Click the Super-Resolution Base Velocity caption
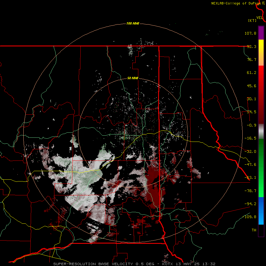 (x=134, y=264)
